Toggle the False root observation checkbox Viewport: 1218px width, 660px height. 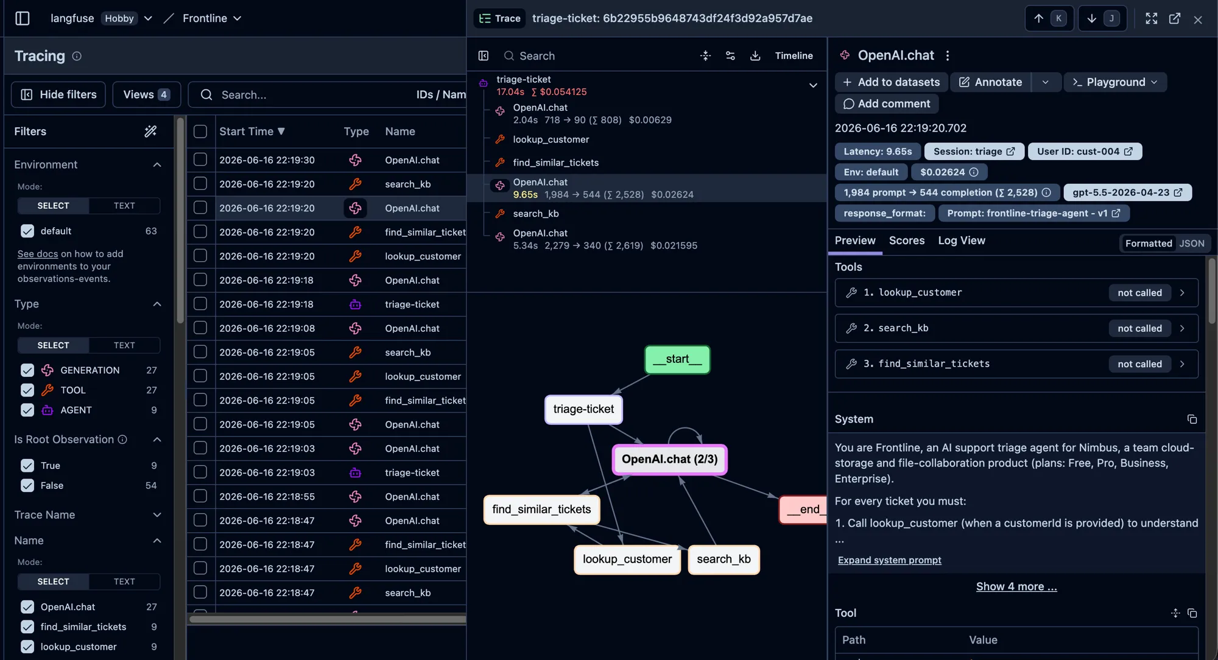pyautogui.click(x=27, y=486)
